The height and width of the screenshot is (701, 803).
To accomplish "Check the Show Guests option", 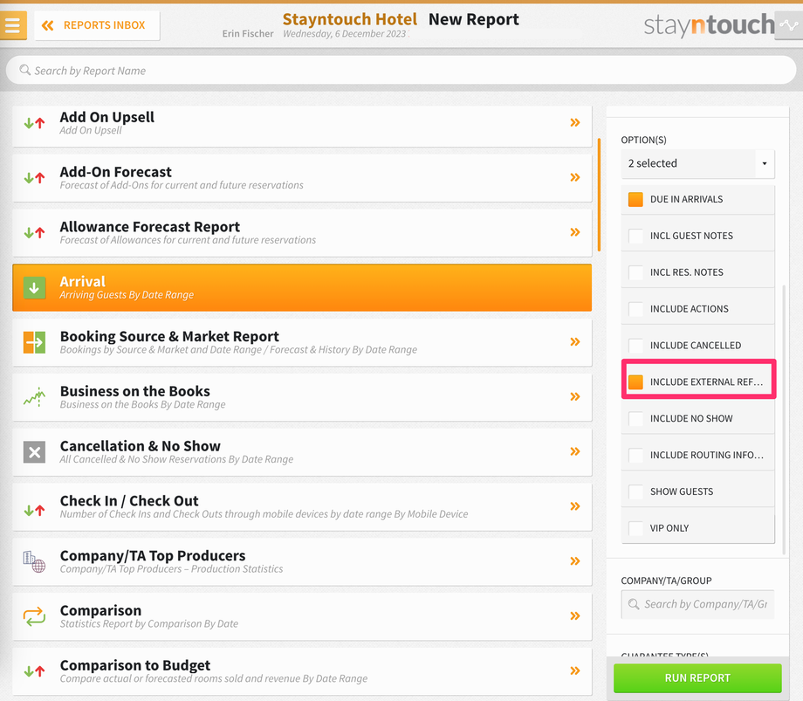I will pos(635,491).
